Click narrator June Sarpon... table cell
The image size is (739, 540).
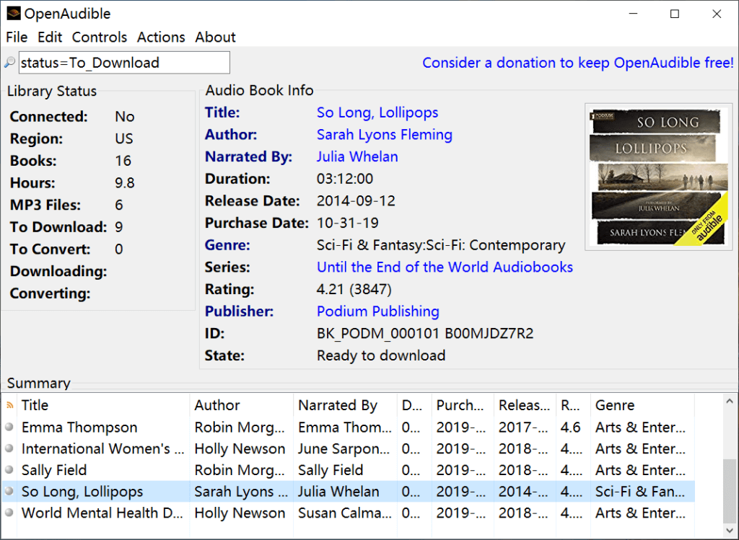(x=344, y=448)
